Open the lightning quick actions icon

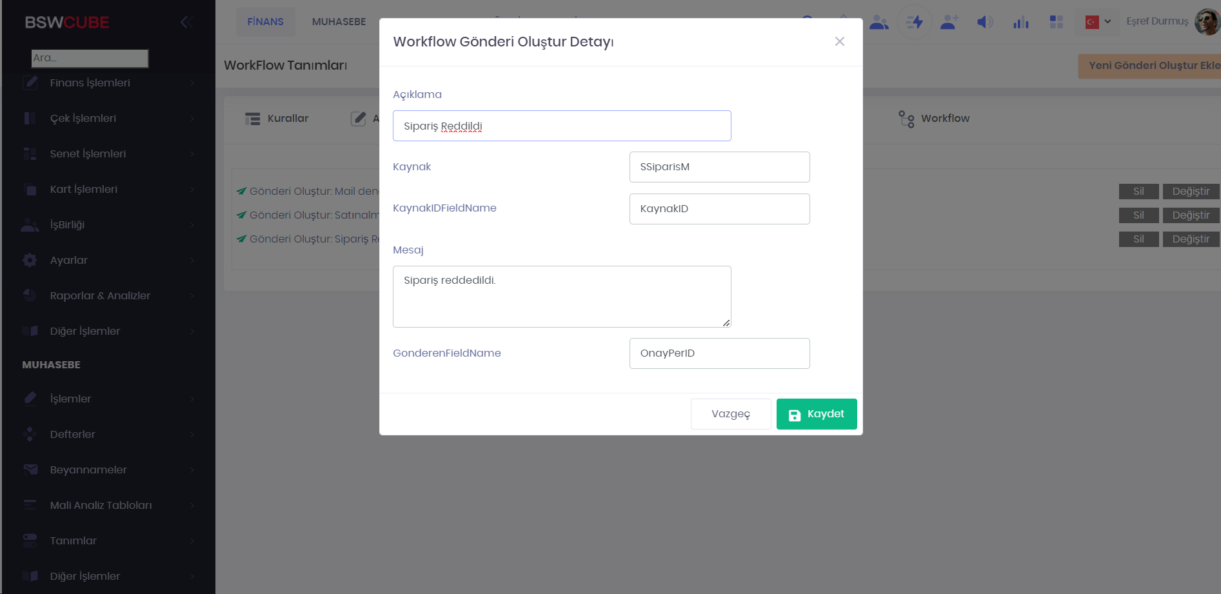tap(915, 23)
